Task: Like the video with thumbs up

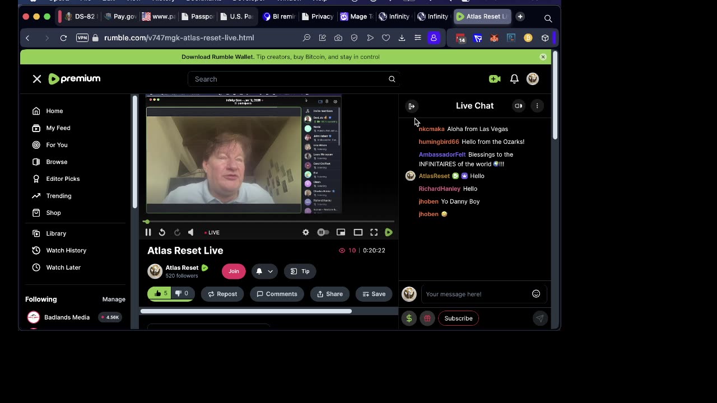Action: (159, 293)
